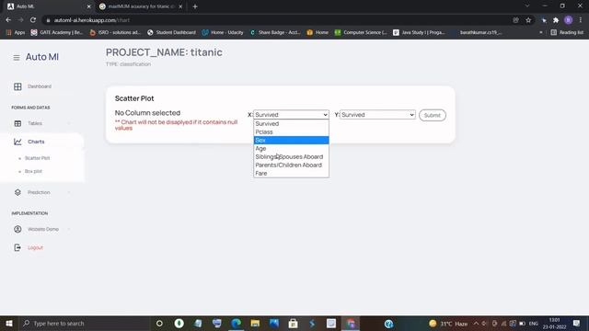Open a new browser tab

(195, 6)
